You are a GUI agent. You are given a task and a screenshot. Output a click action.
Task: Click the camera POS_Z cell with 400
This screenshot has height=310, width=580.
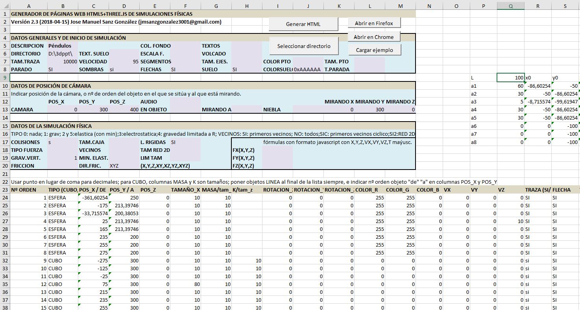[124, 109]
